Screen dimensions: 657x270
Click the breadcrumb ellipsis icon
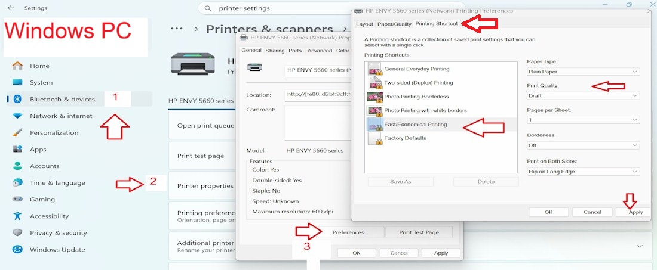click(177, 29)
